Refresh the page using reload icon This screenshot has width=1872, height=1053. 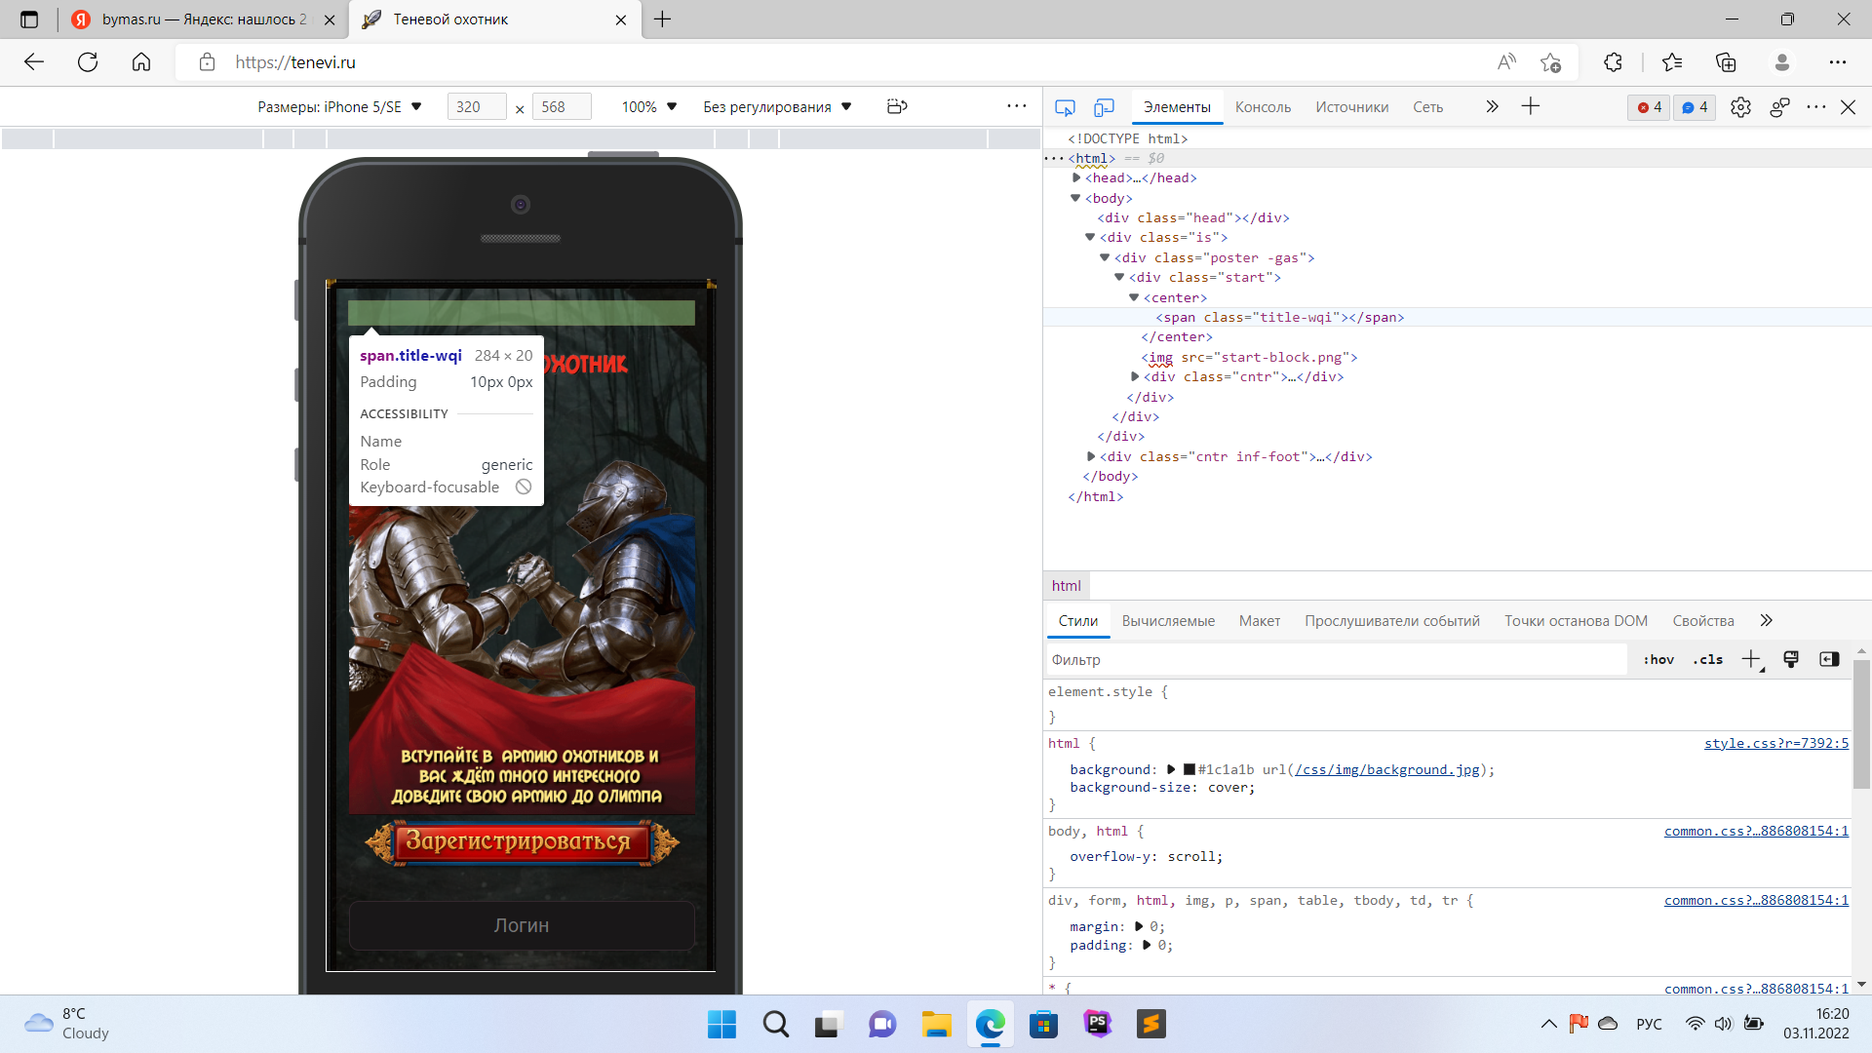(88, 62)
